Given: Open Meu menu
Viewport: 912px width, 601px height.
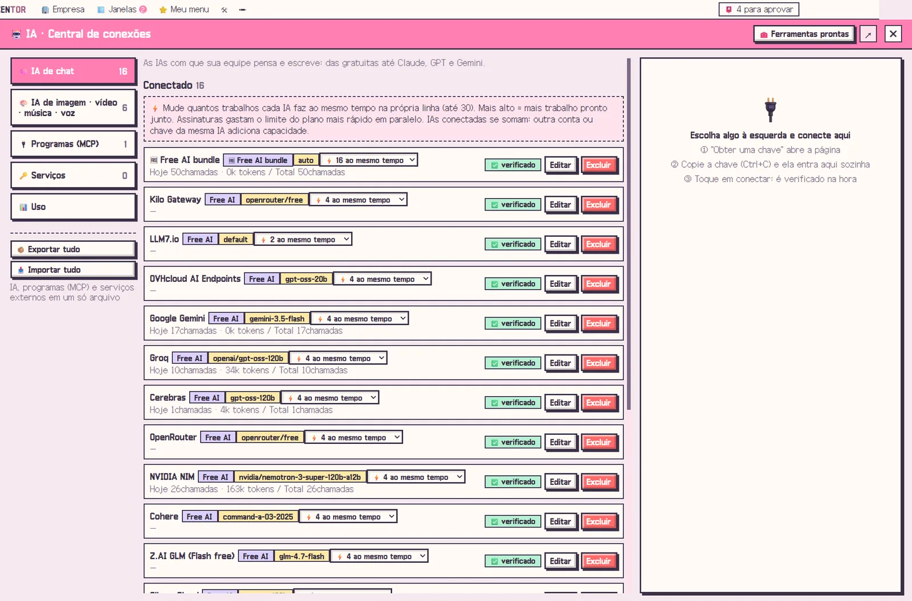Looking at the screenshot, I should point(184,10).
